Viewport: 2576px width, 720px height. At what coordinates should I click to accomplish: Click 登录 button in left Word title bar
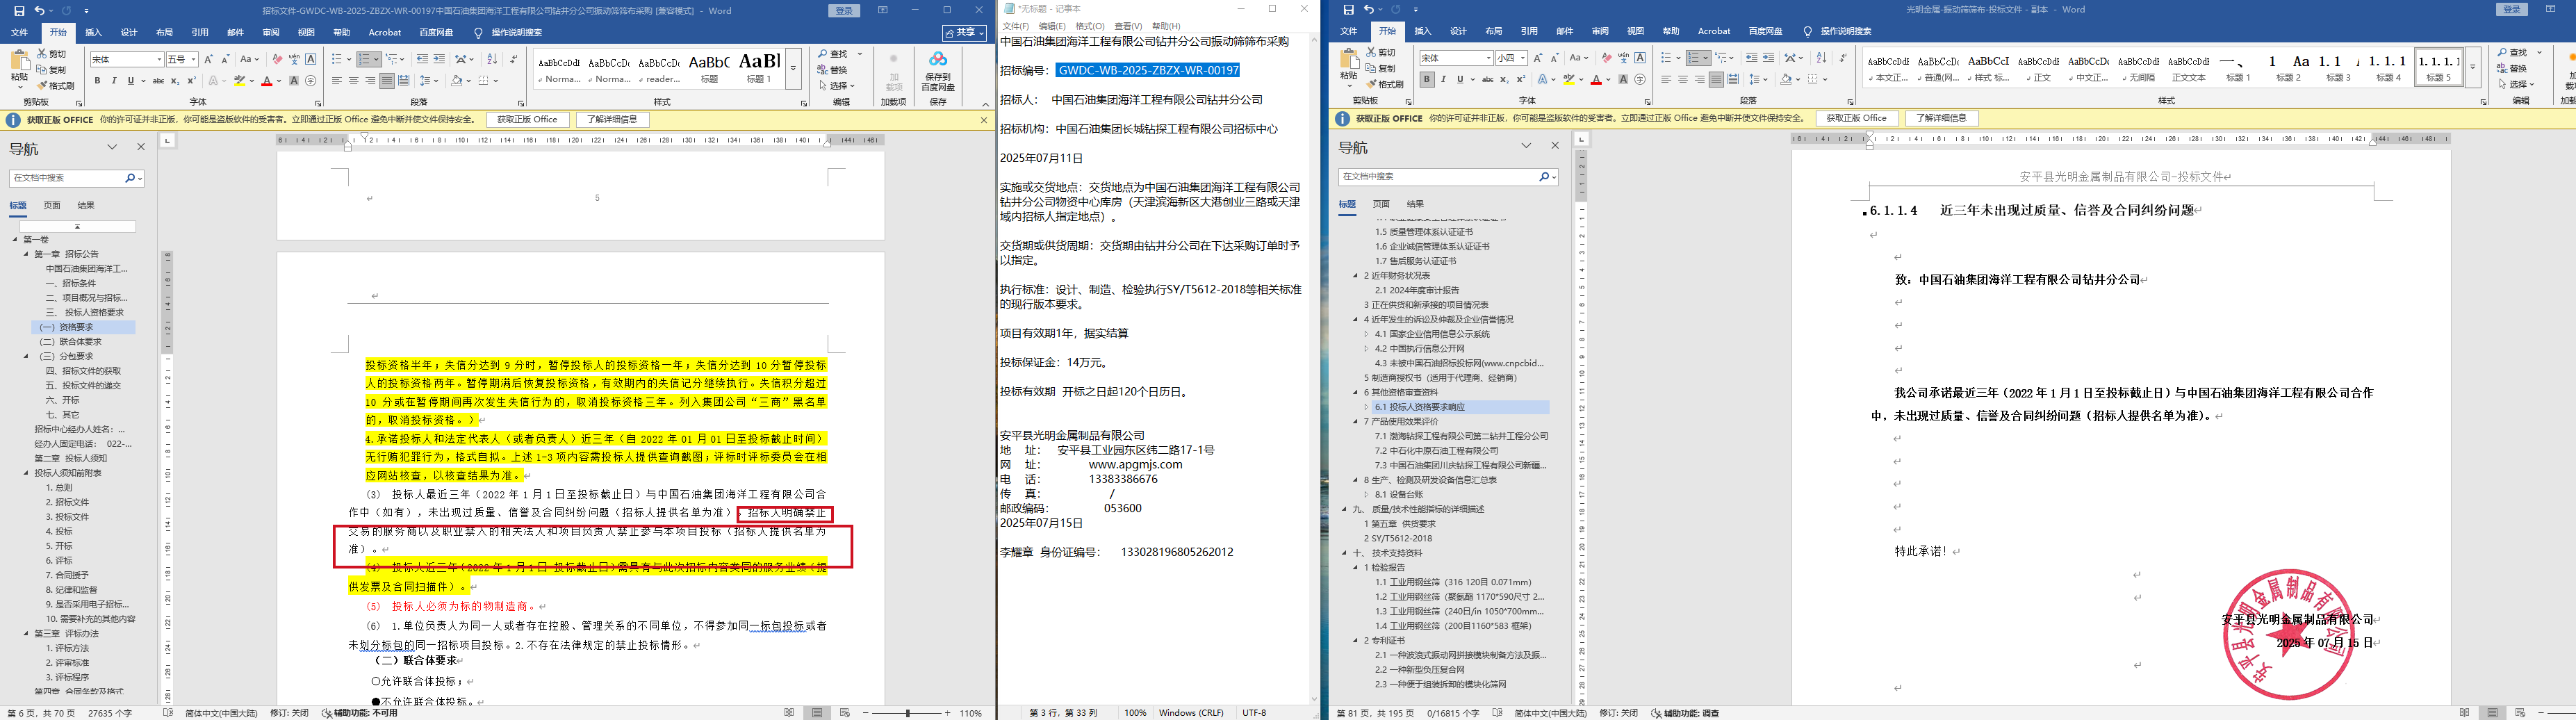(x=844, y=11)
